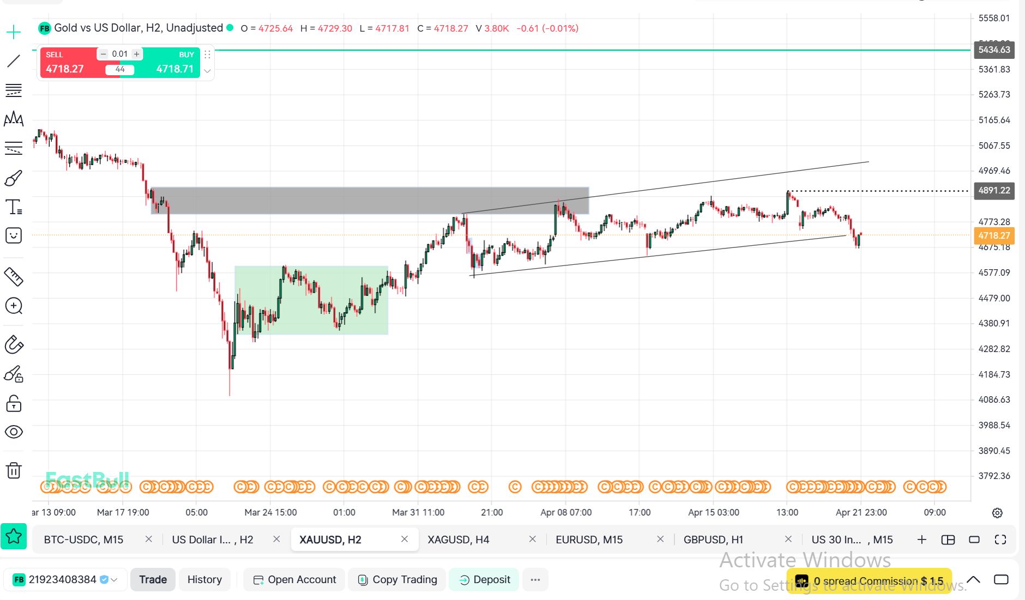The image size is (1025, 600).
Task: Delete drawings with the trash icon
Action: pyautogui.click(x=14, y=470)
